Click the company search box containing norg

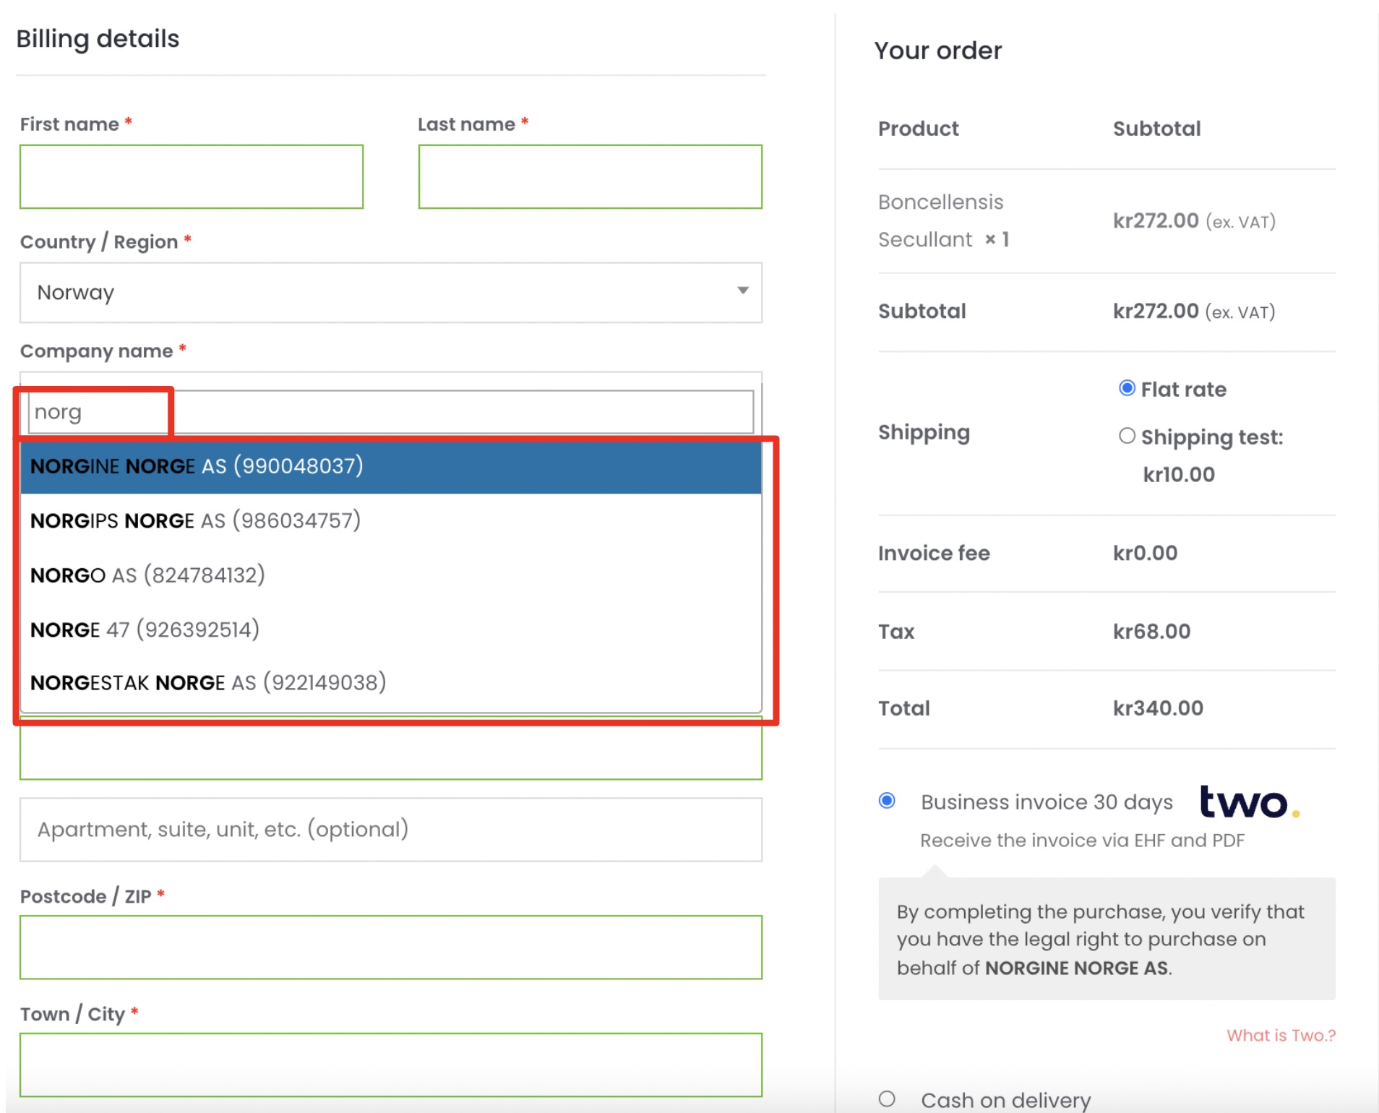point(391,412)
